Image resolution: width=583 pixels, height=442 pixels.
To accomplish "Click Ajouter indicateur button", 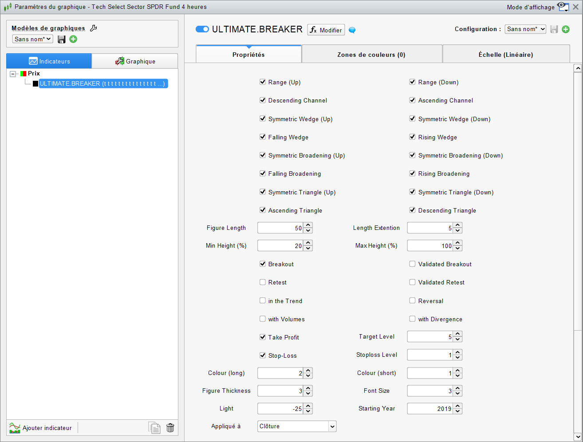I will pyautogui.click(x=41, y=428).
